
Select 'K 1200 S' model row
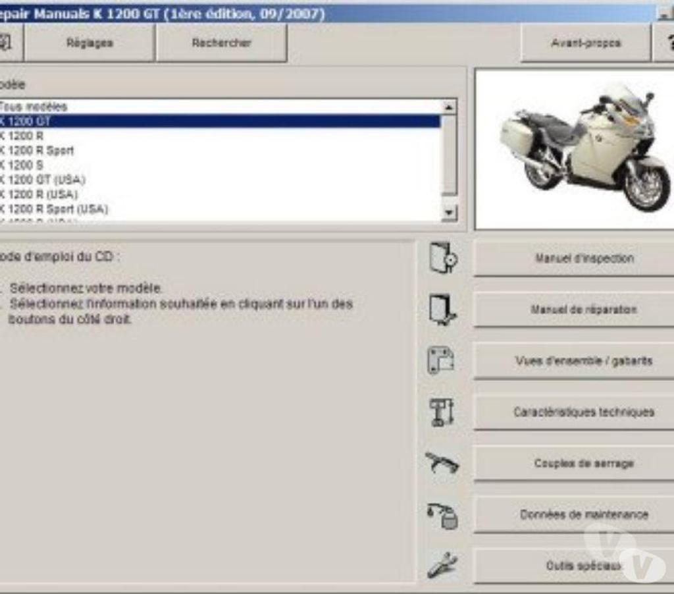point(220,165)
